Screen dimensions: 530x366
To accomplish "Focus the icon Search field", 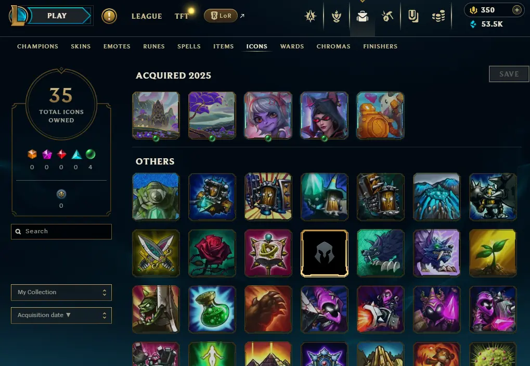I will 61,231.
